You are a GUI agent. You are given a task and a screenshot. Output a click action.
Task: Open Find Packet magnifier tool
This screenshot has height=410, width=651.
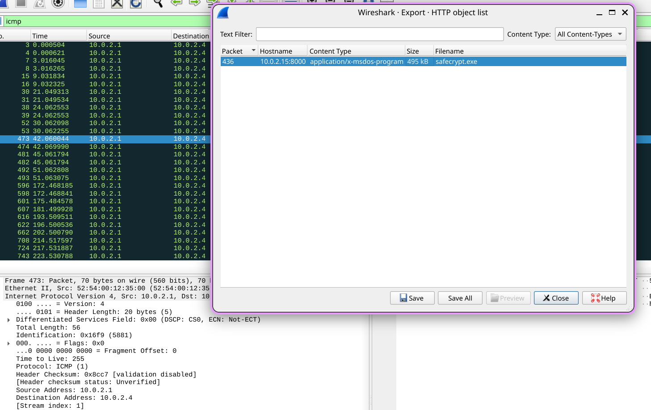(158, 4)
